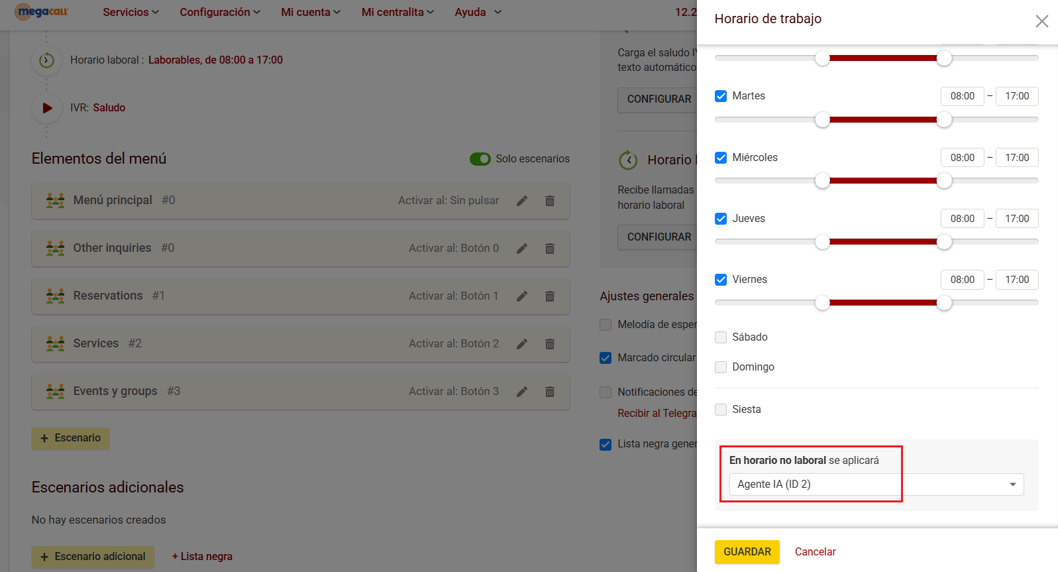The width and height of the screenshot is (1058, 572).
Task: Click the Jueves start time slider handle
Action: click(x=822, y=242)
